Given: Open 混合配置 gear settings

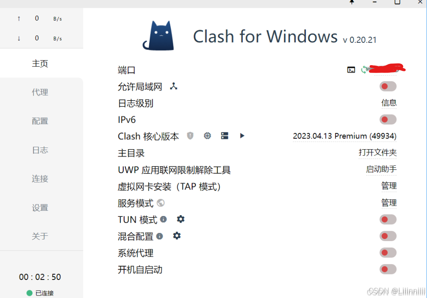Looking at the screenshot, I should (x=177, y=236).
